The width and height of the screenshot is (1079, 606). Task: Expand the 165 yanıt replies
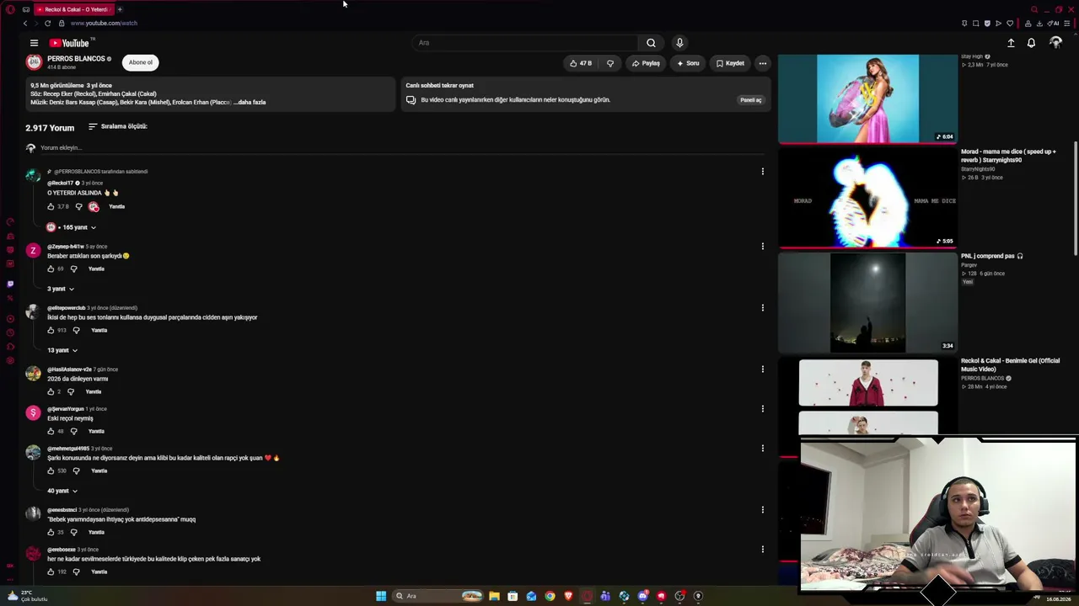[72, 227]
